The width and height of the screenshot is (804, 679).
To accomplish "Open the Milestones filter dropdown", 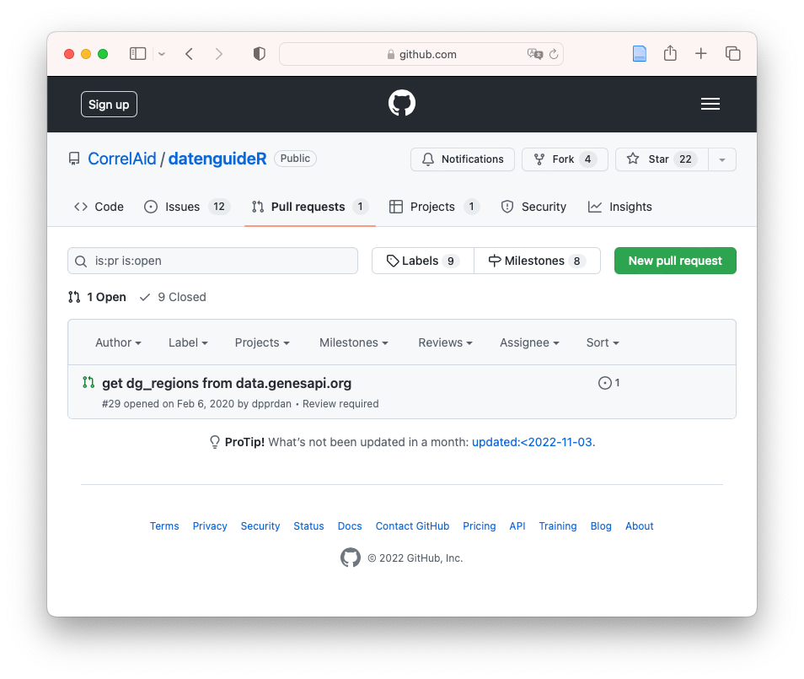I will (x=353, y=342).
